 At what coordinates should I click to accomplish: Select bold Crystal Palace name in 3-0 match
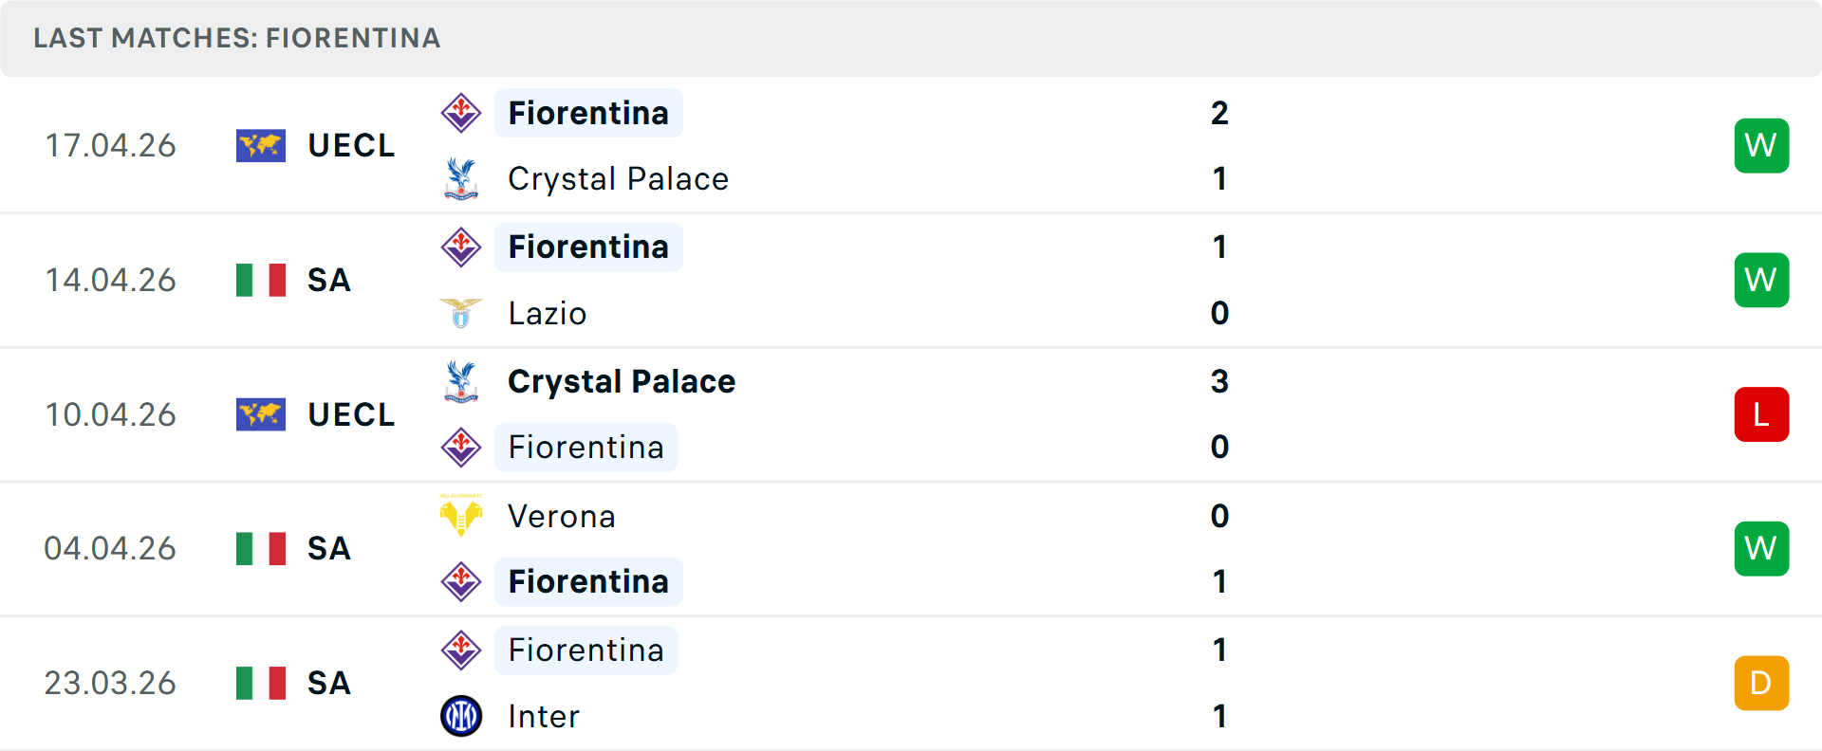[622, 381]
